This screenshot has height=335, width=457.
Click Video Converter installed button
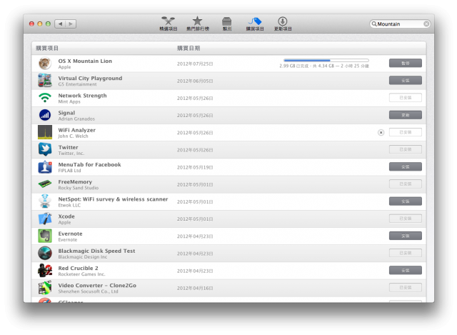pos(405,287)
